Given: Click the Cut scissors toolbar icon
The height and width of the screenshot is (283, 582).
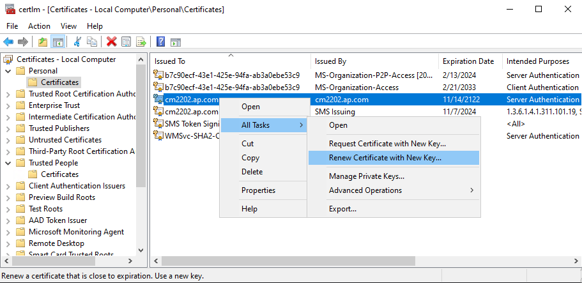Looking at the screenshot, I should pos(77,42).
